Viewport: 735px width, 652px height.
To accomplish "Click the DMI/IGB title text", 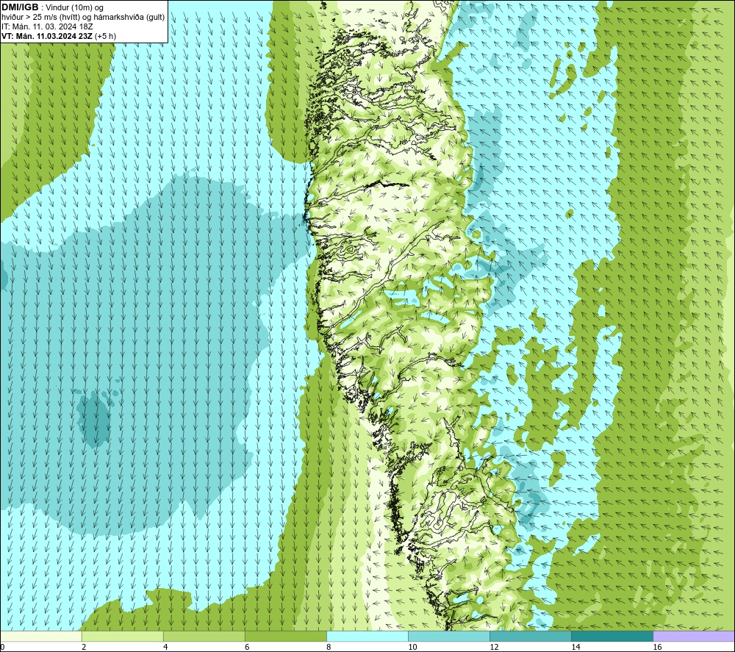I will pos(20,7).
